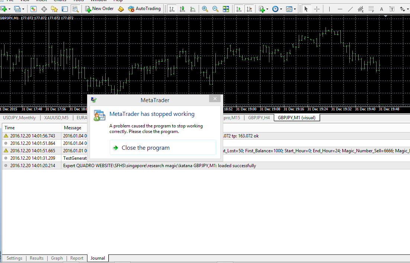Toggle chart shift from right edge
Screen dimensions: 410x263
pyautogui.click(x=249, y=9)
